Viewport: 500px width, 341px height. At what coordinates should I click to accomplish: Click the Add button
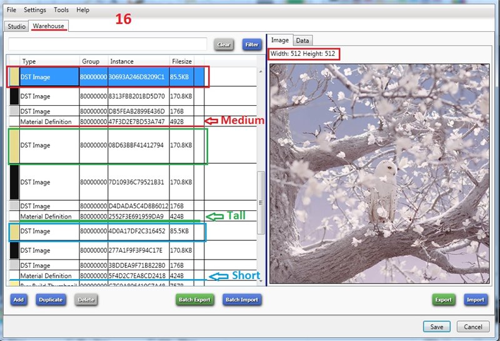click(19, 300)
